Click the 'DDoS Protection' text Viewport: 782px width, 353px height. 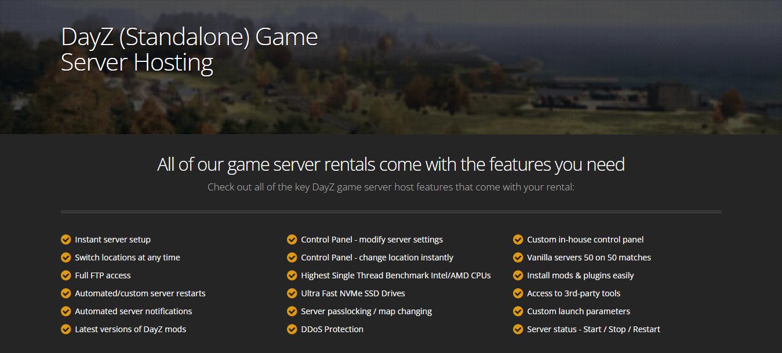332,329
